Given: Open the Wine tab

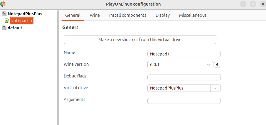Looking at the screenshot, I should [x=95, y=15].
